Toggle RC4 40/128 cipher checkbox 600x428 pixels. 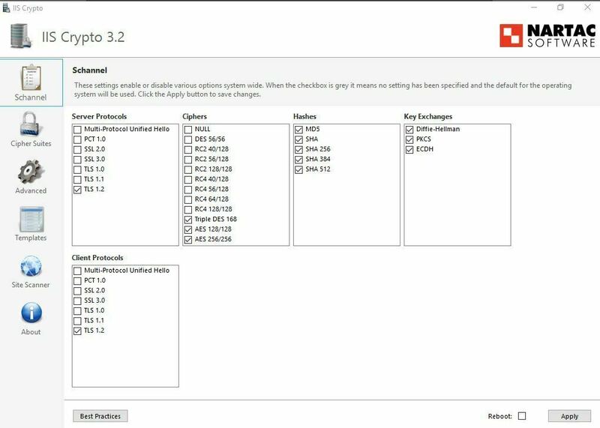click(x=188, y=179)
